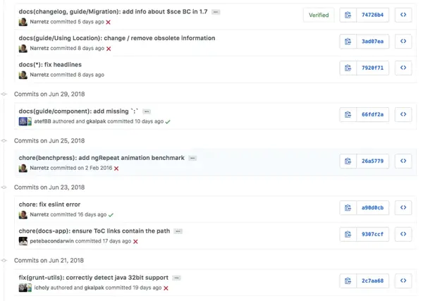Browse repository at commit 26a5779
This screenshot has height=301, width=423.
point(403,161)
